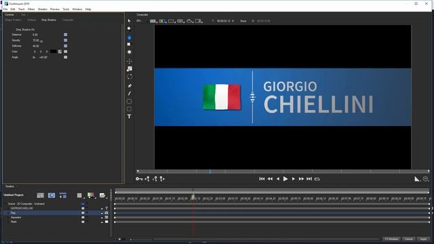
Task: Open the Help menu
Action: point(88,9)
